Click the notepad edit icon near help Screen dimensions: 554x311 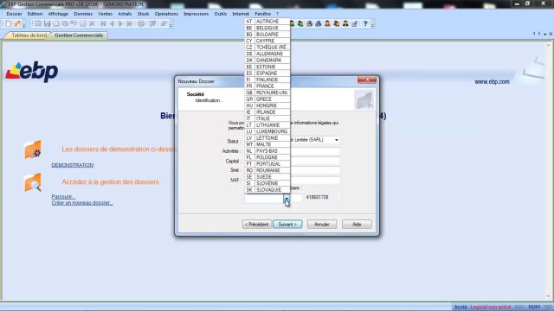[354, 23]
